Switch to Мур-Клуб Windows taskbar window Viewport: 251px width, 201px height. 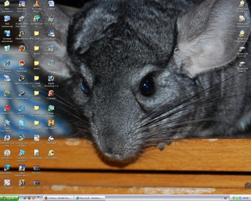pyautogui.click(x=90, y=198)
